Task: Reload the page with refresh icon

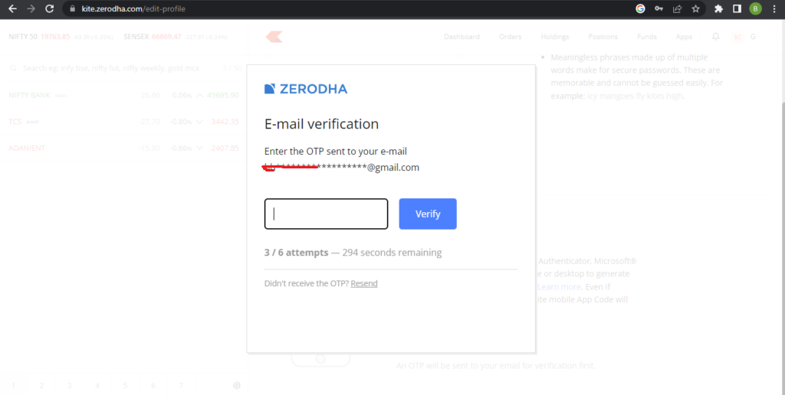Action: (x=49, y=8)
